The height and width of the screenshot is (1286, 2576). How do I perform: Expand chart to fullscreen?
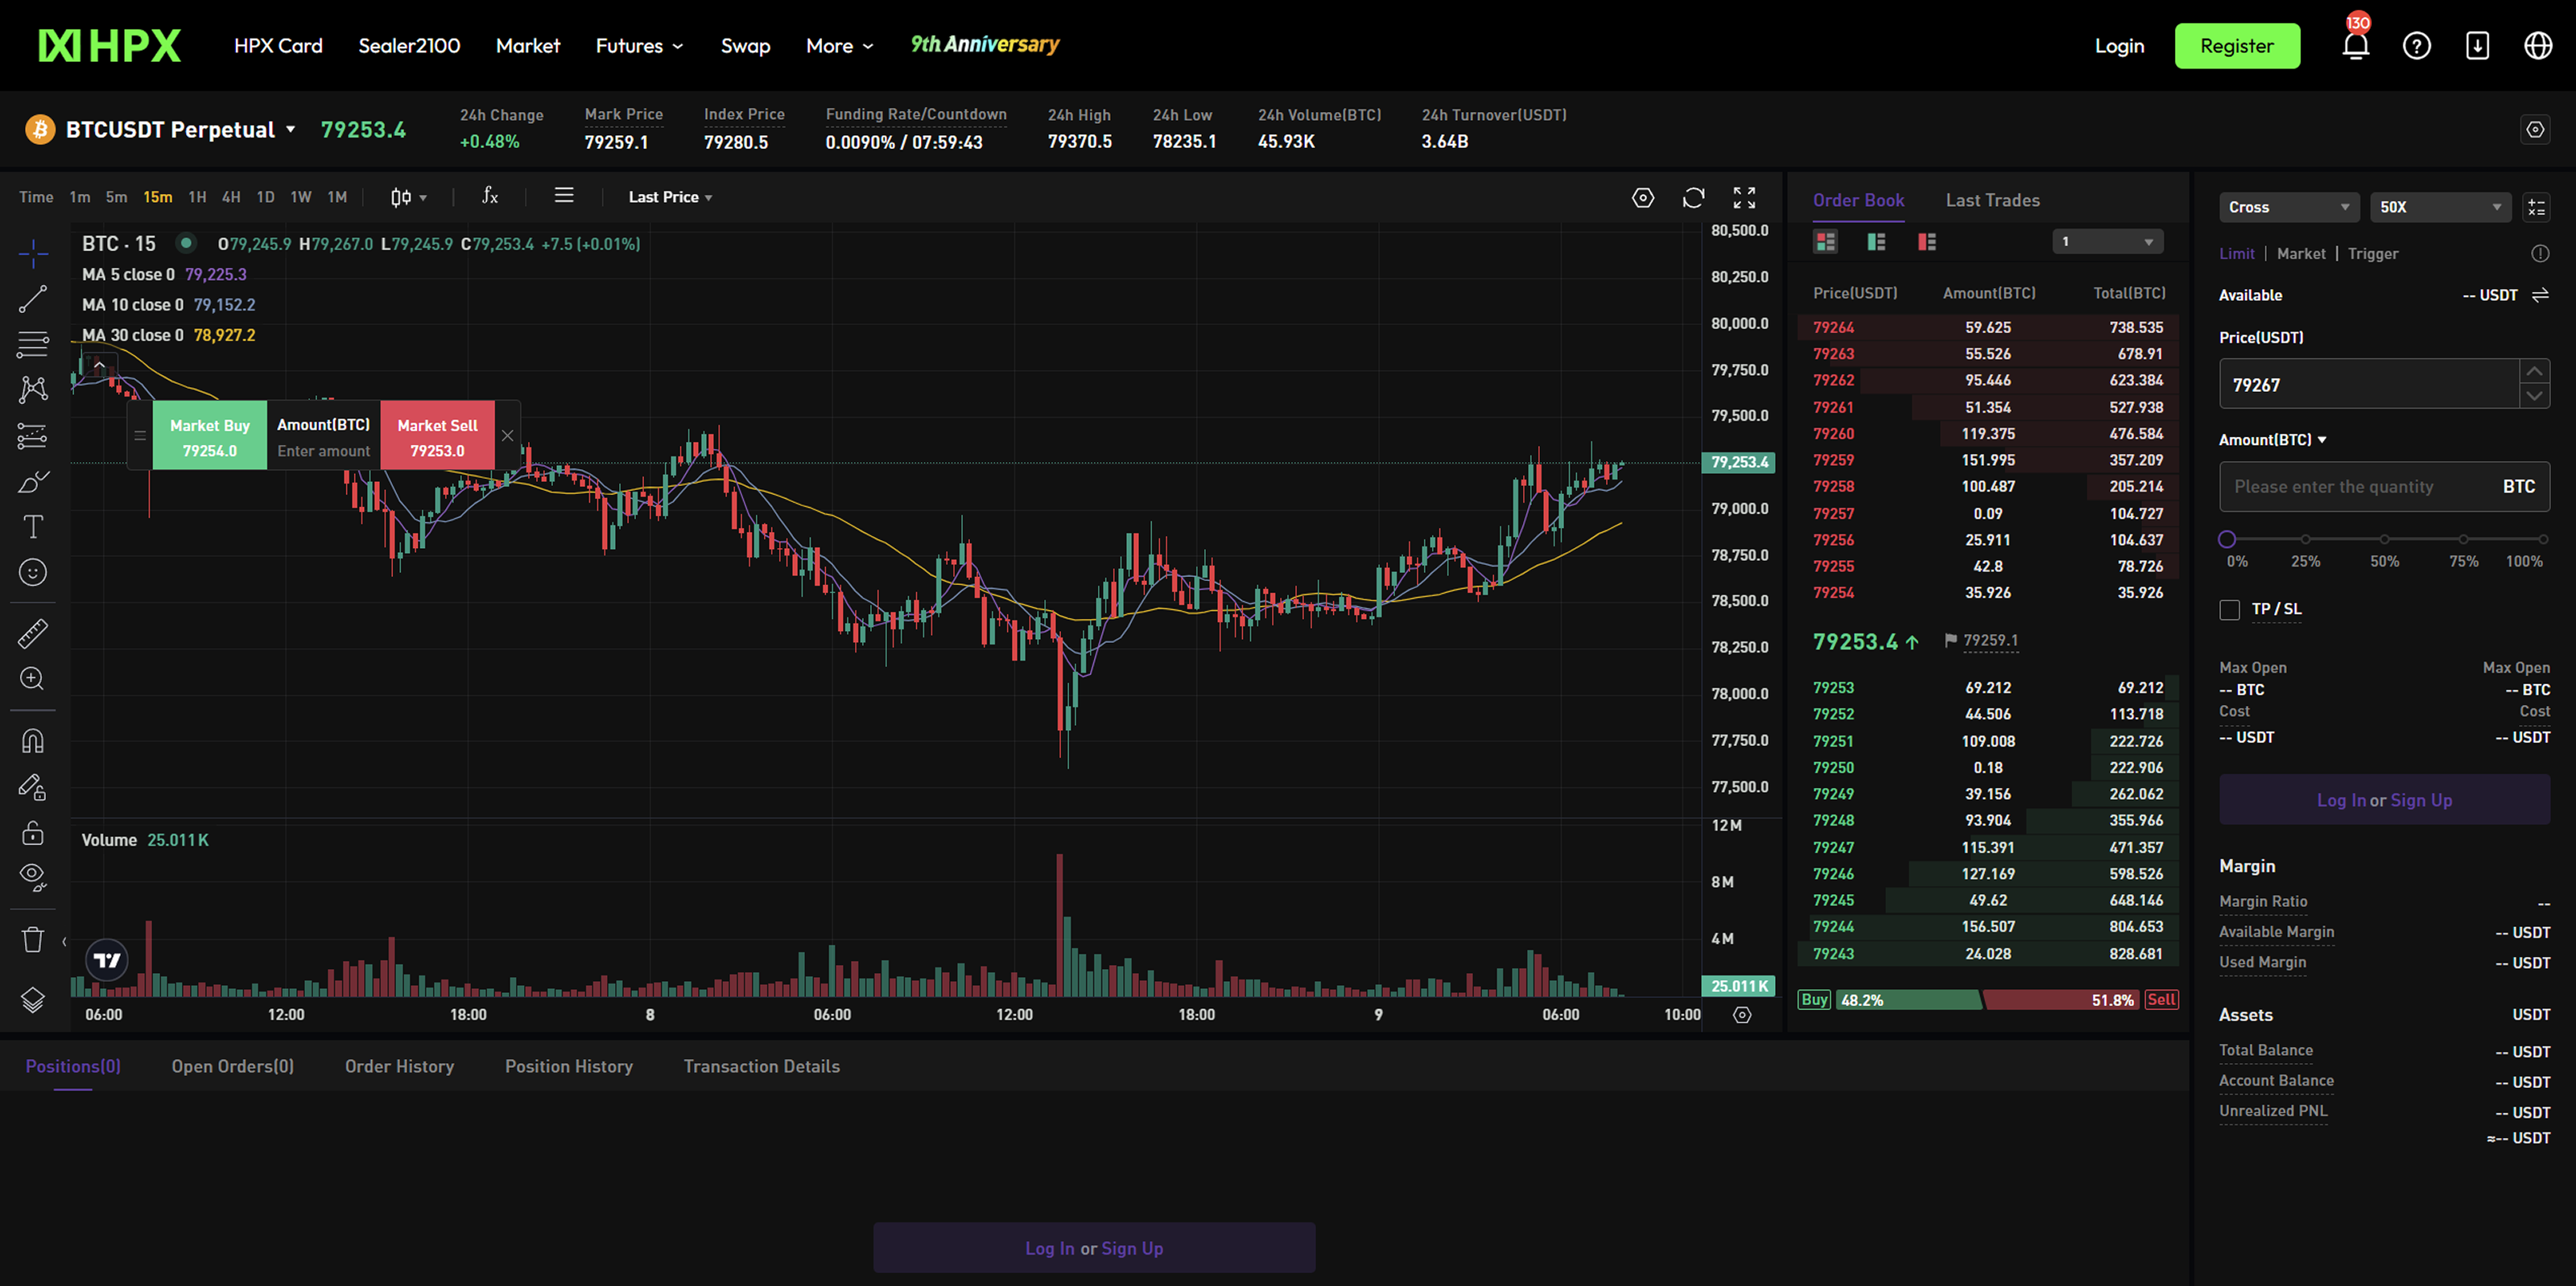(1744, 198)
